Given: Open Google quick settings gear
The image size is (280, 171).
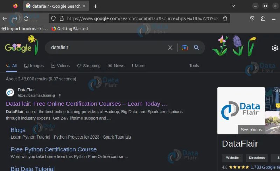Looking at the screenshot, I should click(x=275, y=48).
